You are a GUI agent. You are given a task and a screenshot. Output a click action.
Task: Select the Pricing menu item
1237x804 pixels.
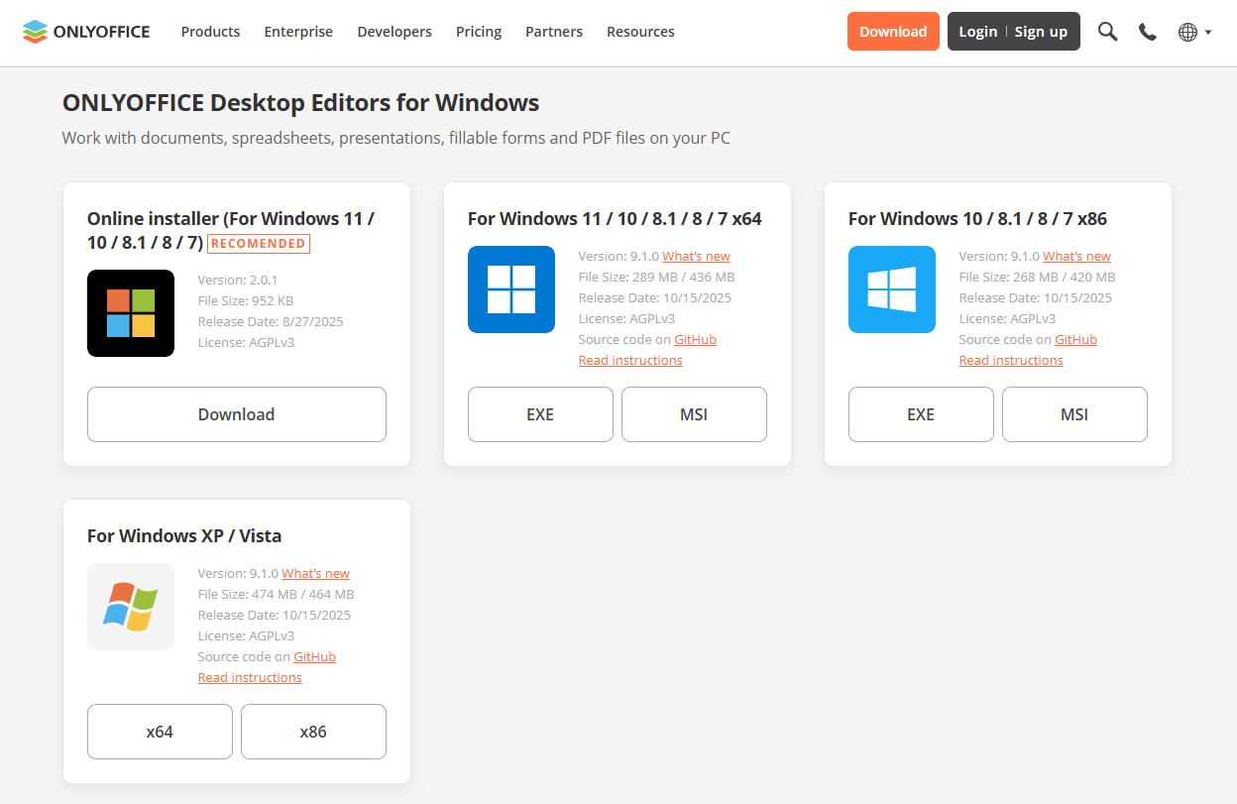click(479, 31)
